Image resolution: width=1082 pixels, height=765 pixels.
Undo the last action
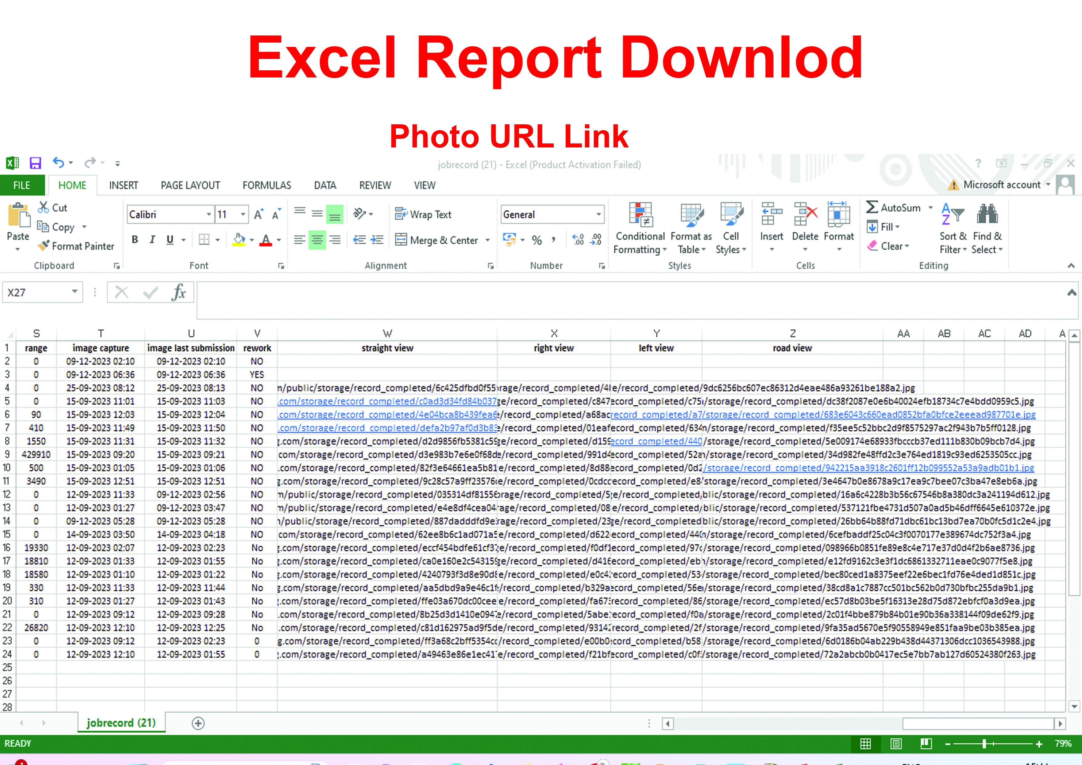(58, 163)
